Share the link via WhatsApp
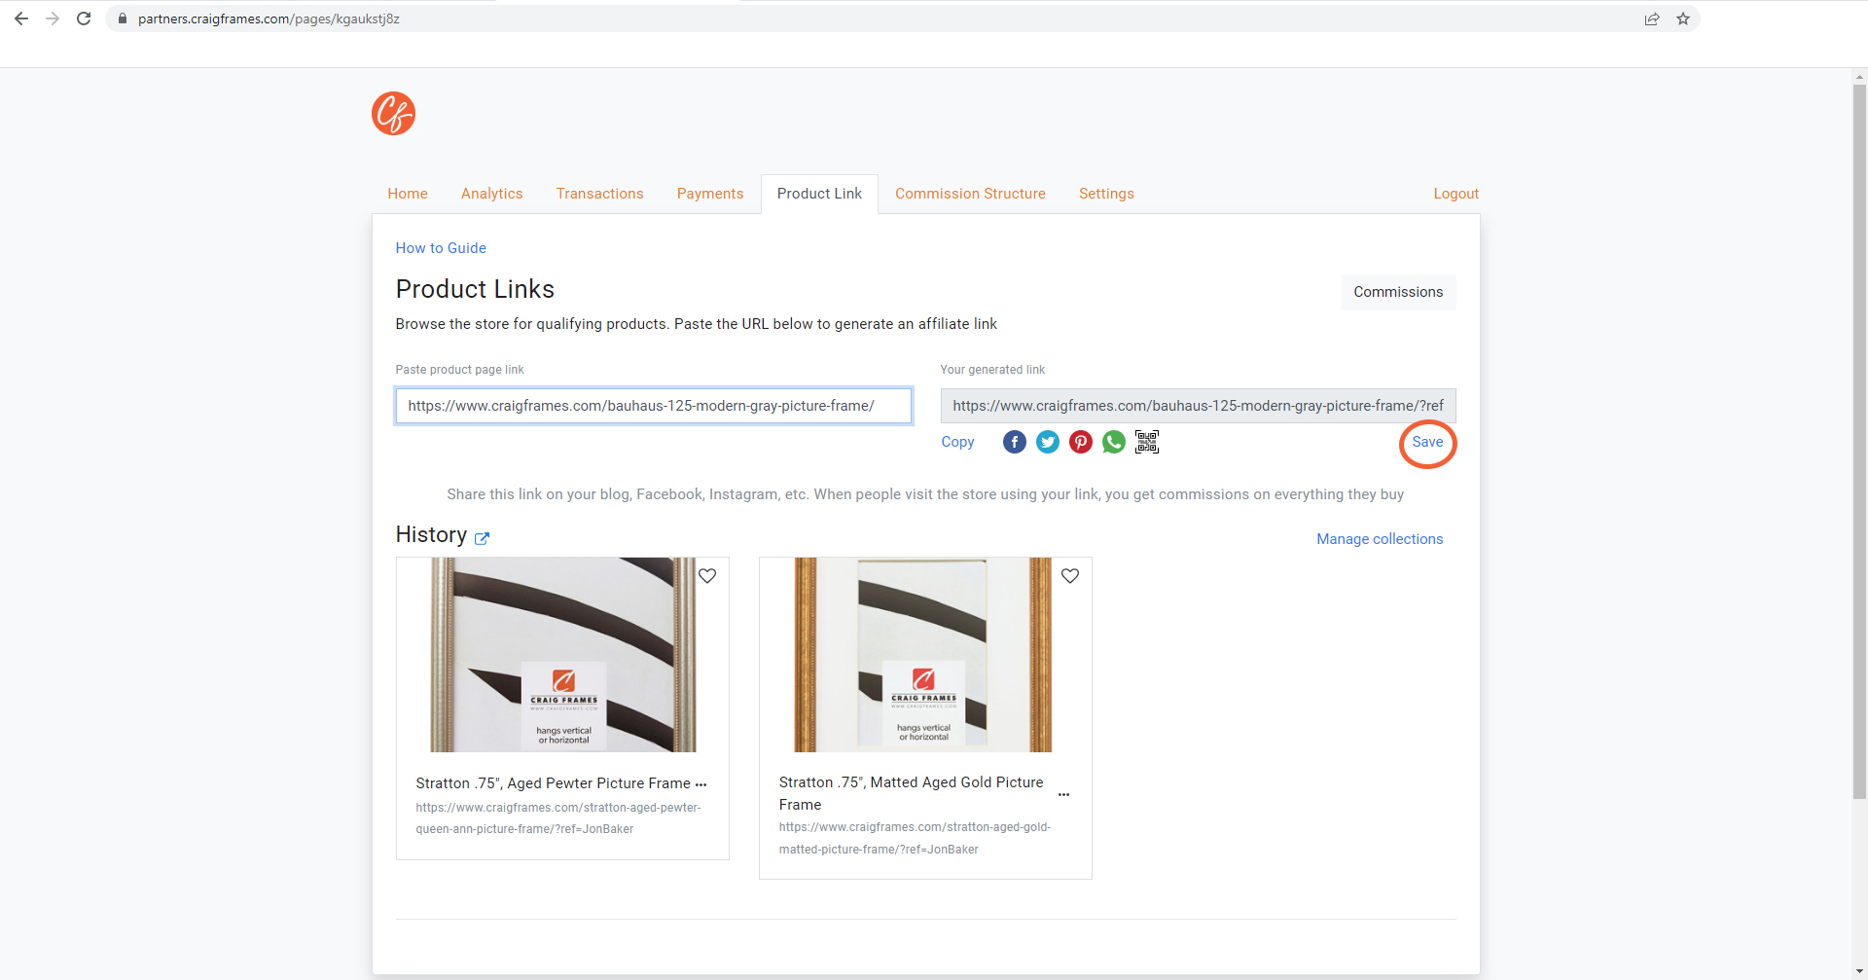 pos(1113,442)
